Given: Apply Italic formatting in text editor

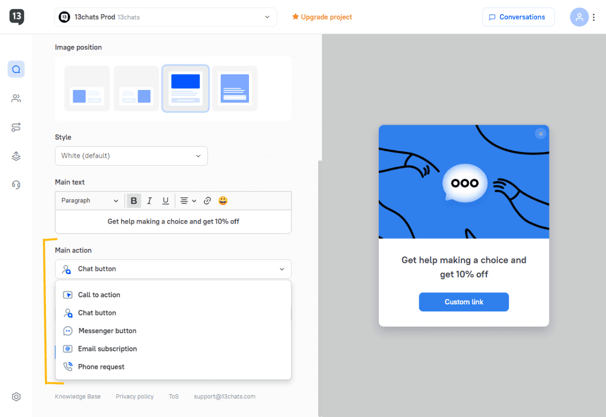Looking at the screenshot, I should click(149, 201).
